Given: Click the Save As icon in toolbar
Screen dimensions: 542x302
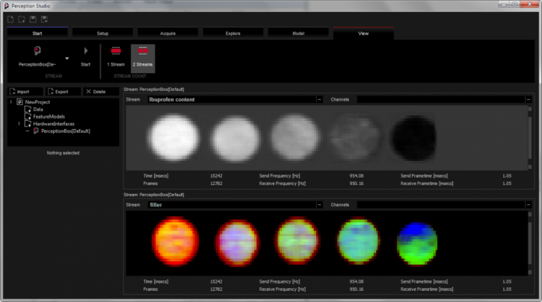Looking at the screenshot, I should point(44,19).
